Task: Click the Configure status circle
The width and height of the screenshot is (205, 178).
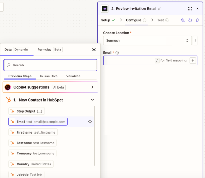Action: (x=145, y=20)
